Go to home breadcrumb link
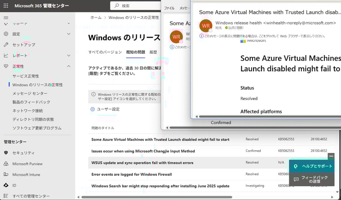 pyautogui.click(x=96, y=17)
